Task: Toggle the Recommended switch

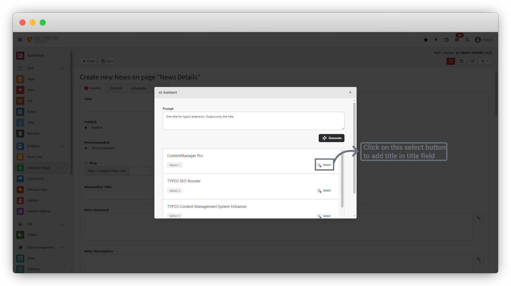Action: (87, 148)
